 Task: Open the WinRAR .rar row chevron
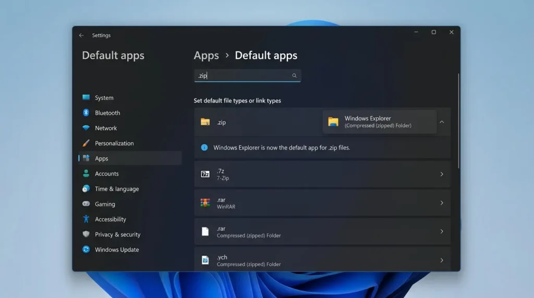point(442,203)
